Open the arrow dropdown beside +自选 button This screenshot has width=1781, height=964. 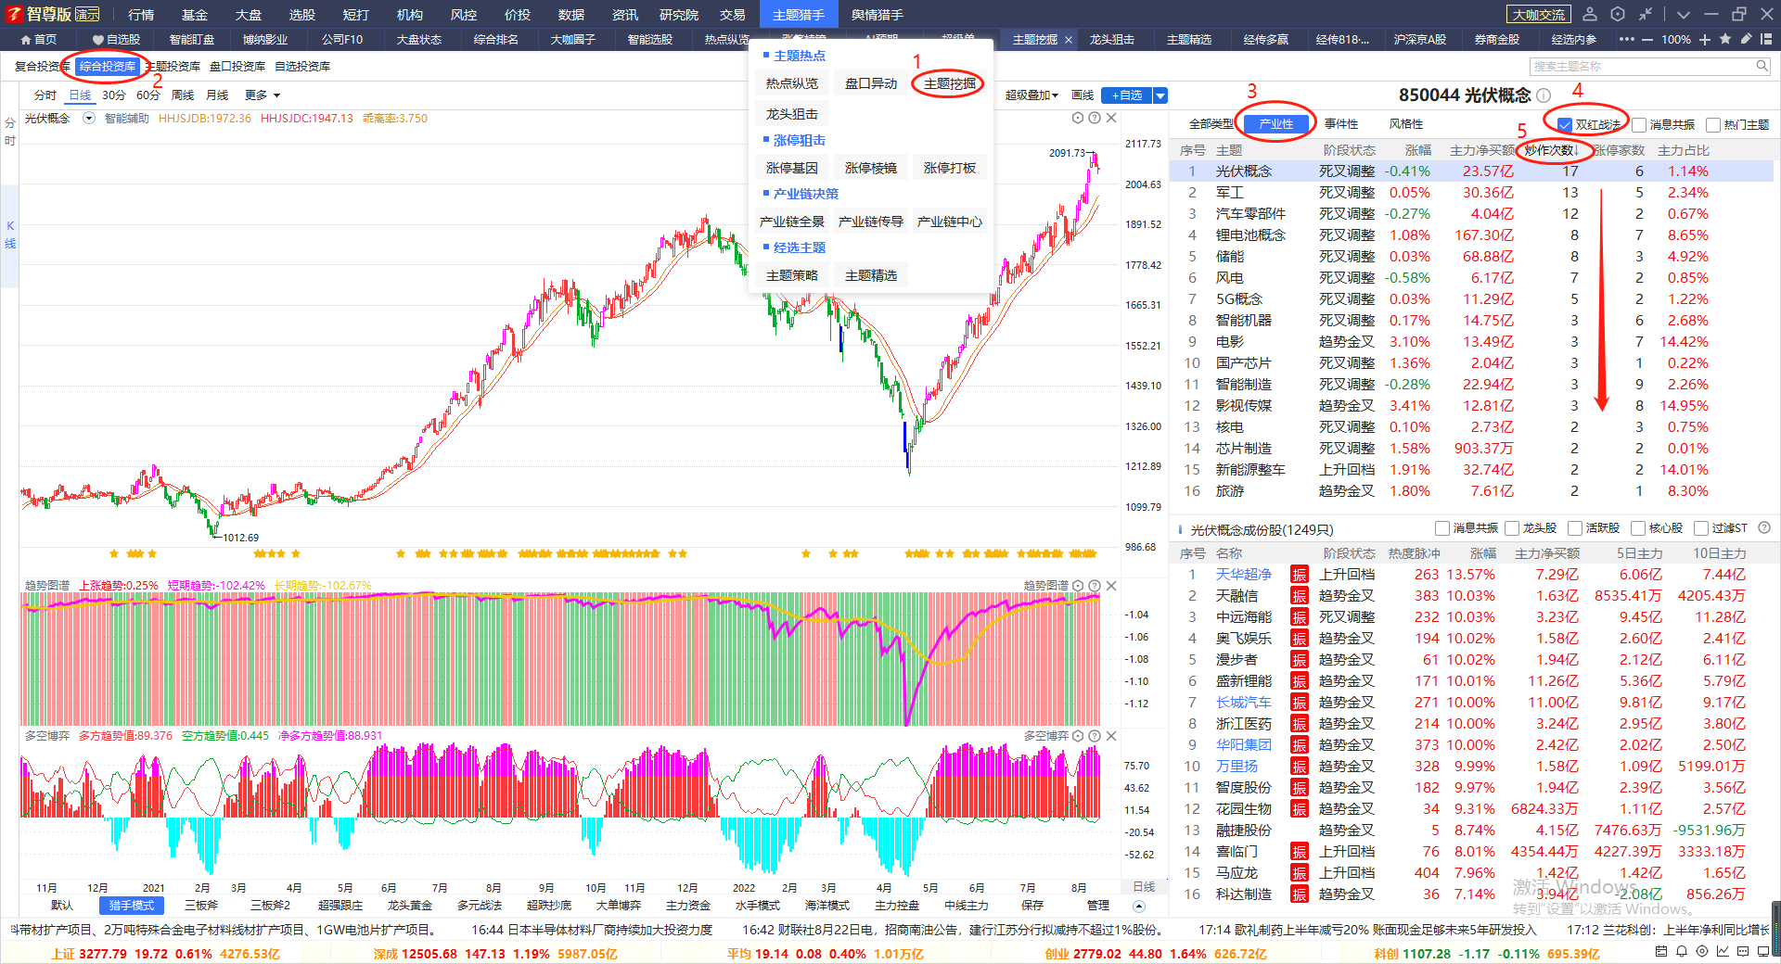click(1160, 95)
